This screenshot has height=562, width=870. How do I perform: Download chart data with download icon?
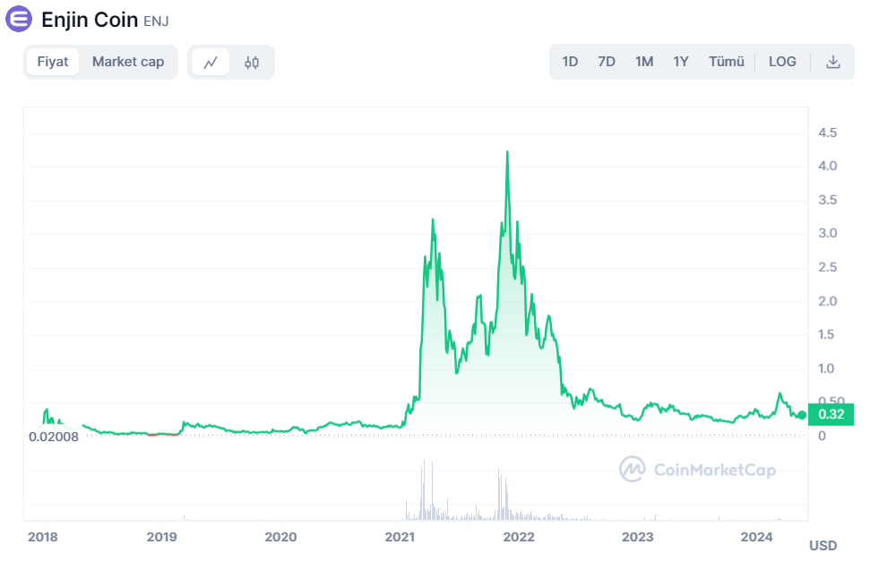(833, 62)
